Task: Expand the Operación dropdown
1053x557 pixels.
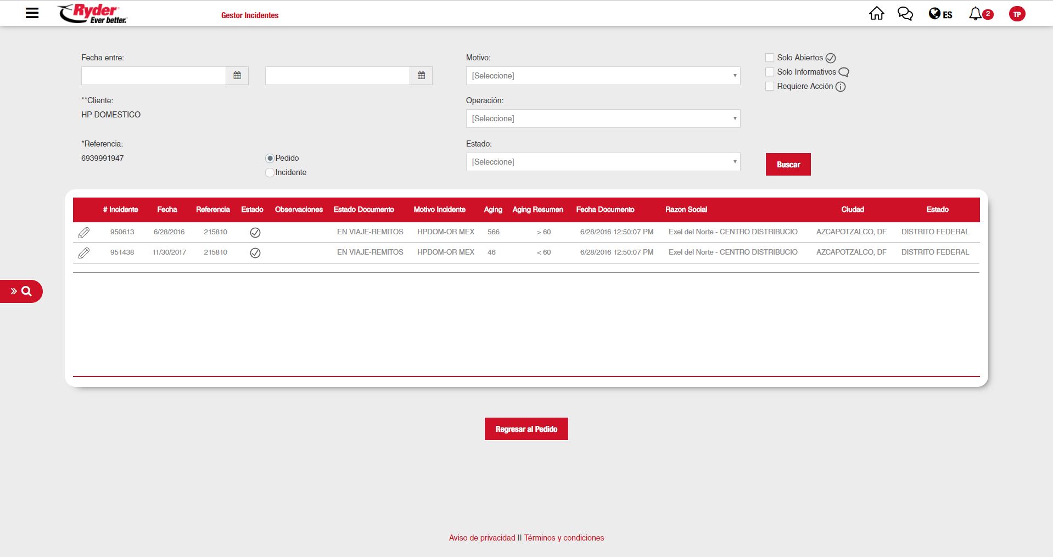Action: click(603, 119)
